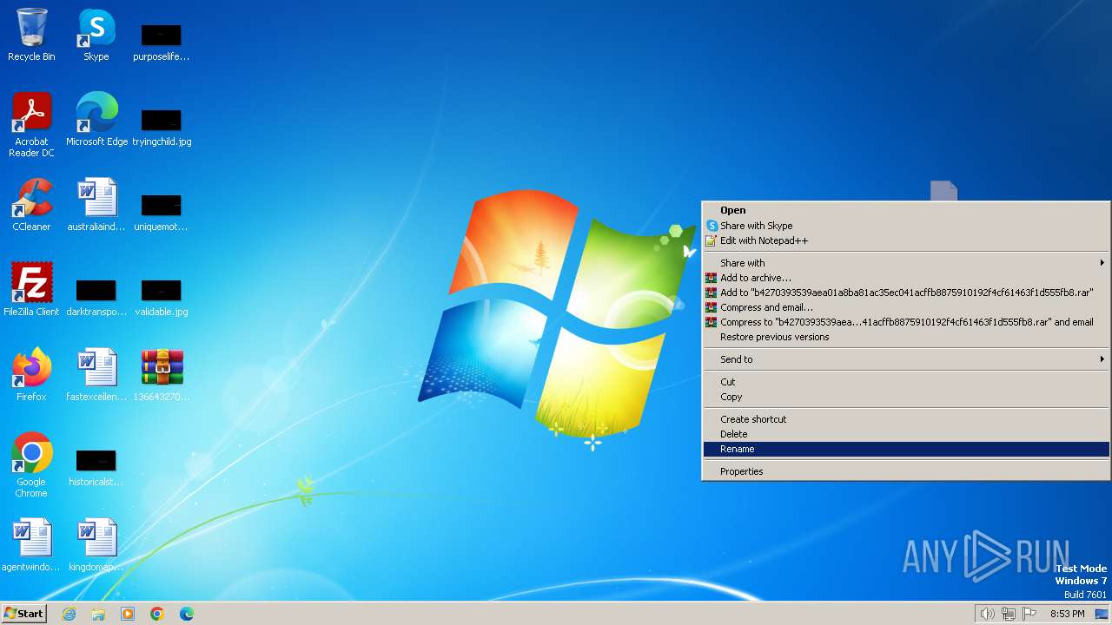Click the Show desktop button

click(1102, 614)
